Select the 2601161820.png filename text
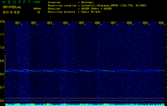Image resolution: width=167 pixels, height=106 pixels. [10, 7]
